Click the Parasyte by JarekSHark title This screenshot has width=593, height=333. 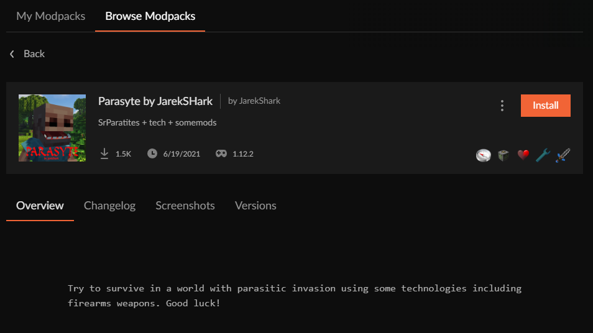[155, 101]
